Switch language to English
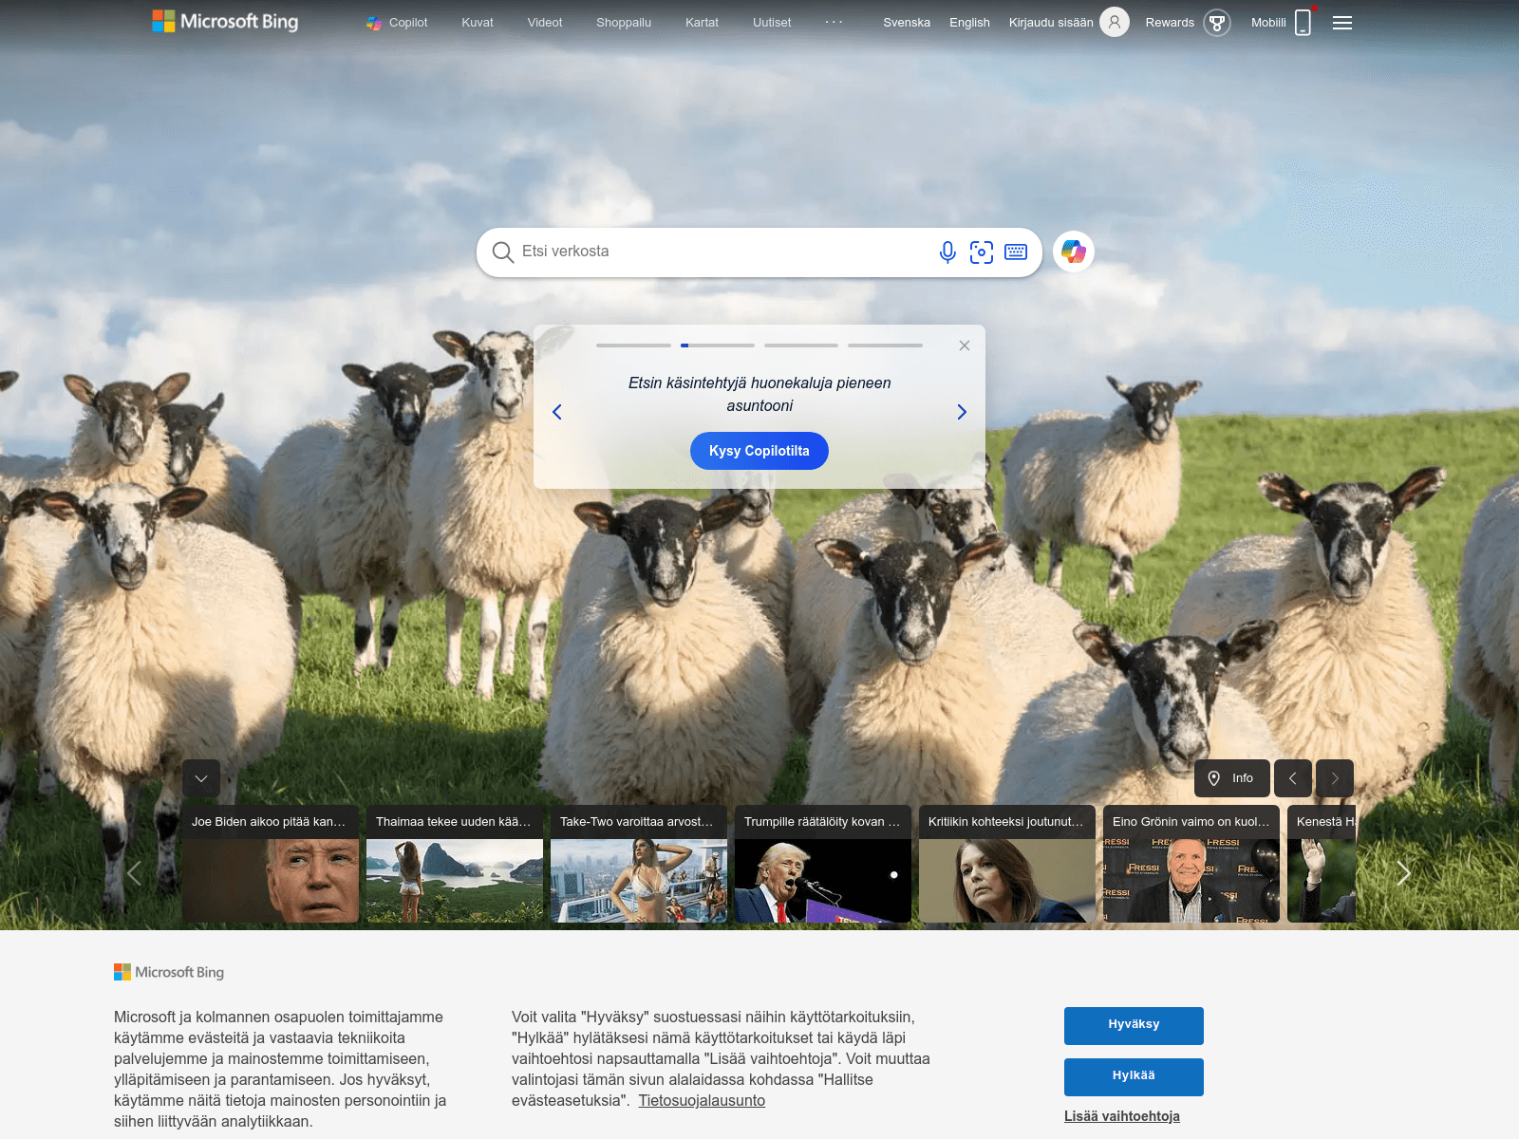 [969, 23]
